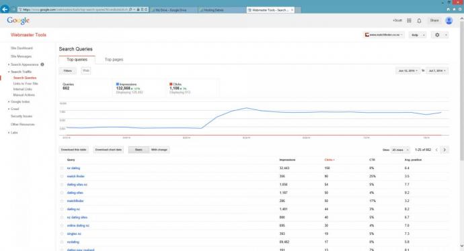
Task: Sort table by Impressions column
Action: click(x=287, y=160)
